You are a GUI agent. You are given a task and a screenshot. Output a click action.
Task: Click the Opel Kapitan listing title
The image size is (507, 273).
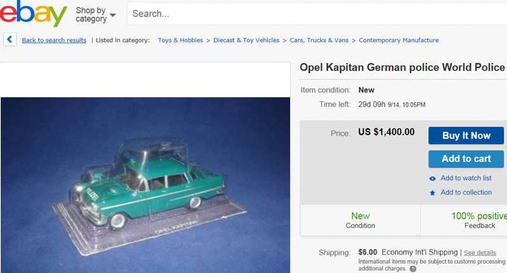click(x=402, y=68)
